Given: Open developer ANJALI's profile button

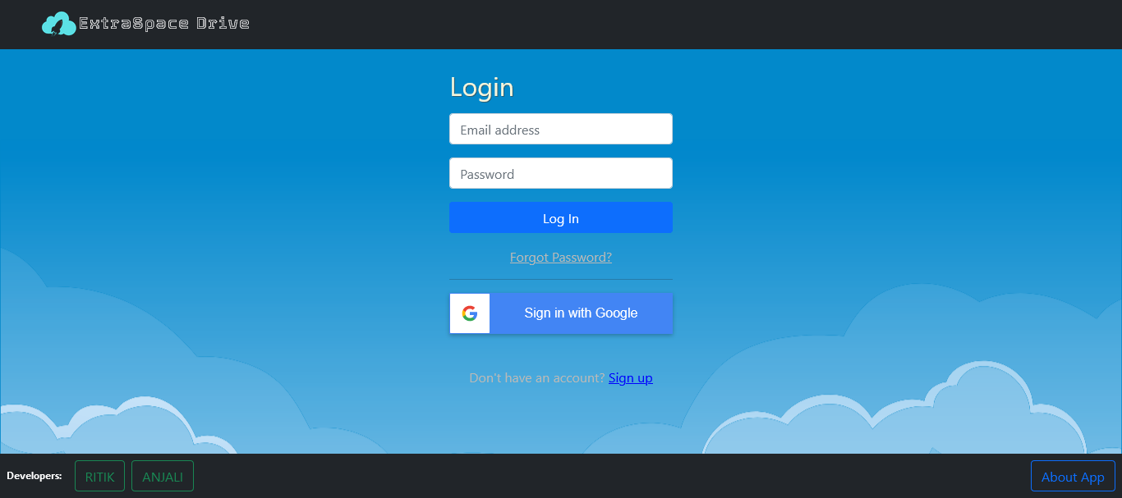Looking at the screenshot, I should click(163, 477).
